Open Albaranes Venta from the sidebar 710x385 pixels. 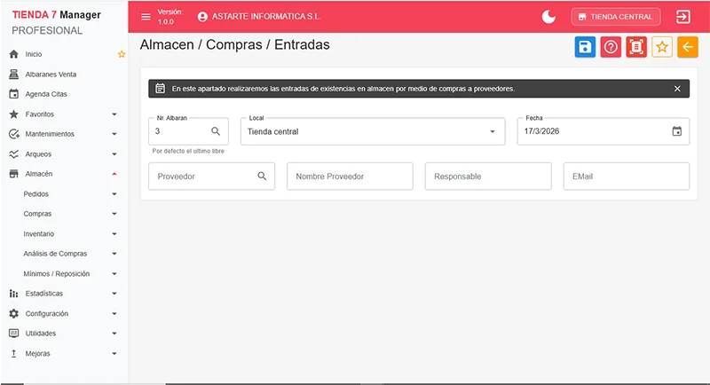click(x=51, y=74)
